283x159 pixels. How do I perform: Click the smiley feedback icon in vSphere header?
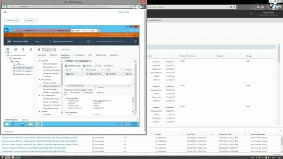pos(135,42)
